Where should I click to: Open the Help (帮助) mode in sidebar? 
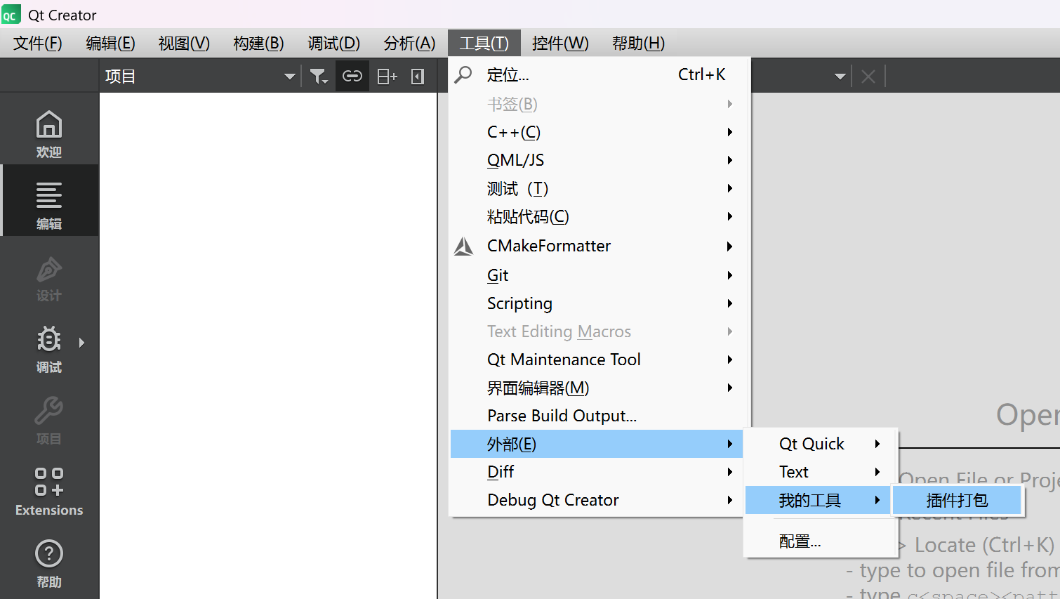click(x=49, y=563)
